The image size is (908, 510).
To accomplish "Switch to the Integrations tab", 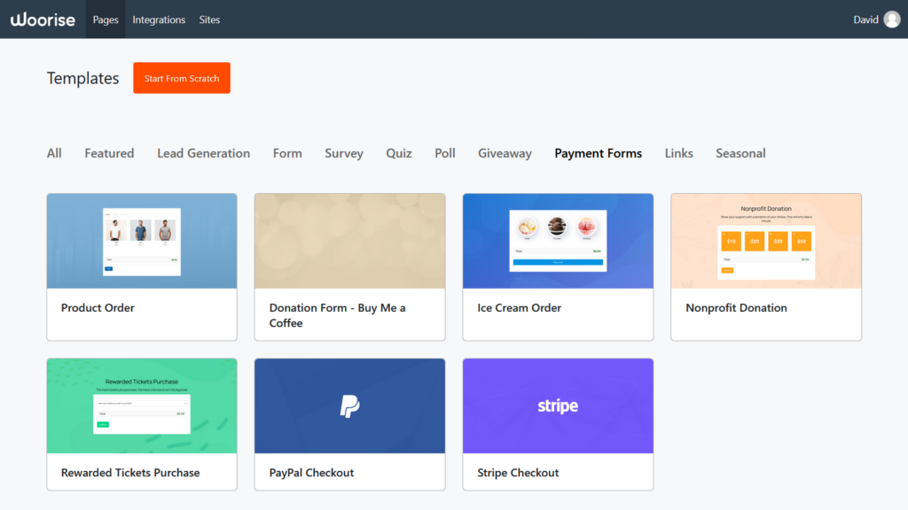I will tap(159, 19).
